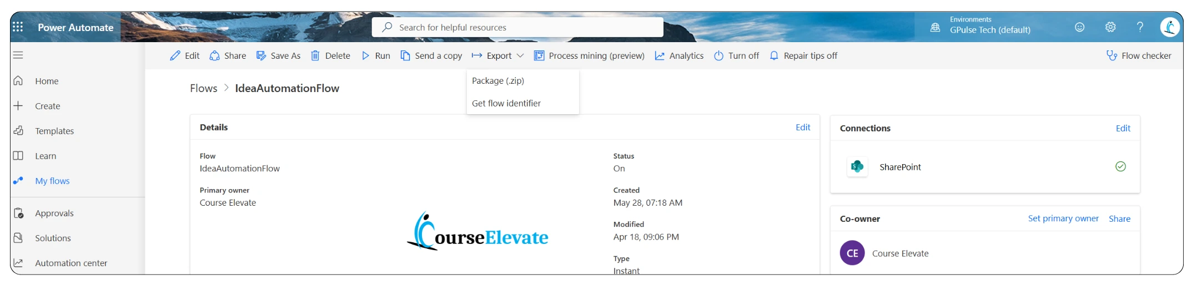Click the Process mining icon
Screen dimensions: 1192x285
(x=539, y=55)
